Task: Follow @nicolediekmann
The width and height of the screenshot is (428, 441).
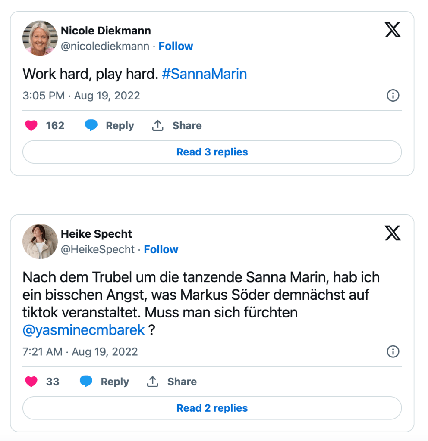Action: coord(176,46)
